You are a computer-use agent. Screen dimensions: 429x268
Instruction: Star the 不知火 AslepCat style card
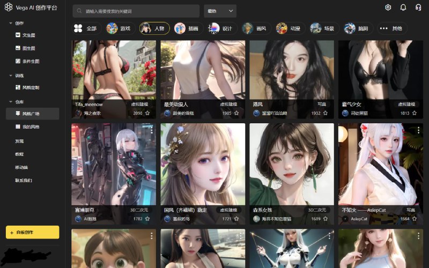(415, 219)
